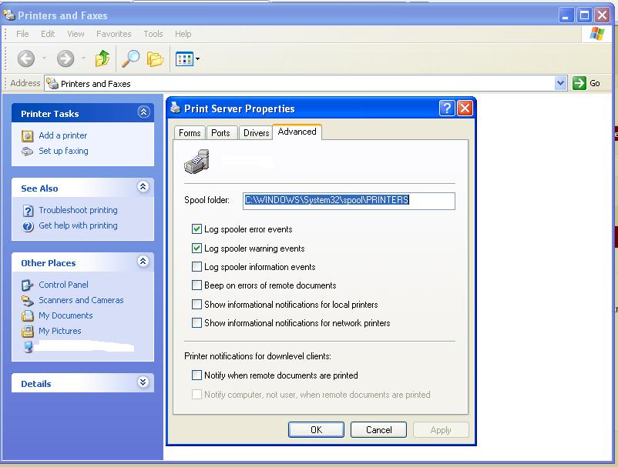
Task: Click the Add a printer icon
Action: [27, 135]
